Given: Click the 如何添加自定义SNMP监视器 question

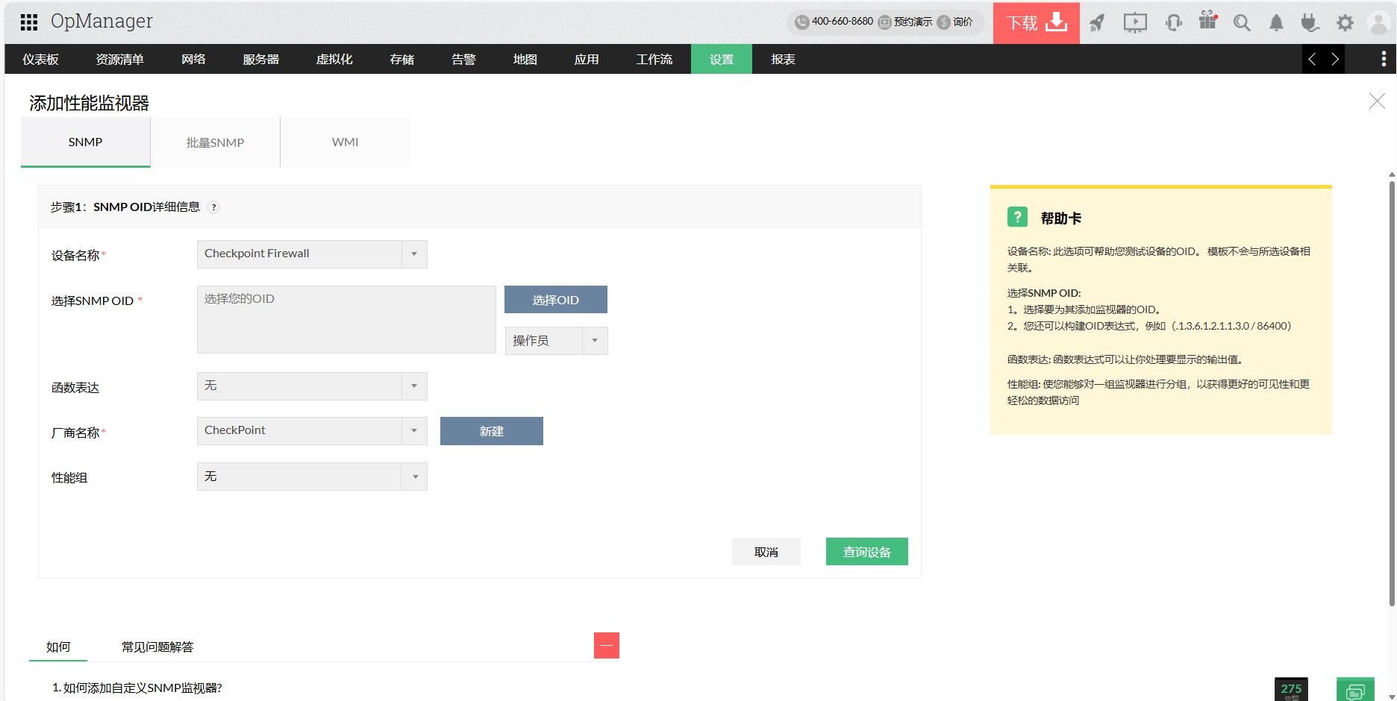Looking at the screenshot, I should click(137, 688).
